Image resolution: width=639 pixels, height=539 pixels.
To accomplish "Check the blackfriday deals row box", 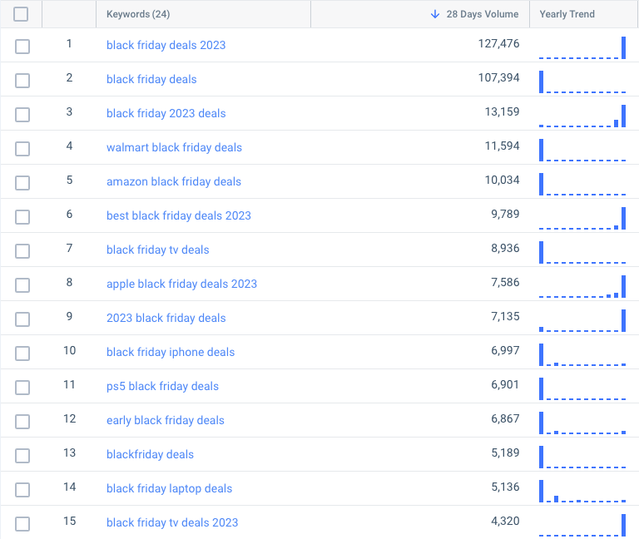I will tap(22, 456).
